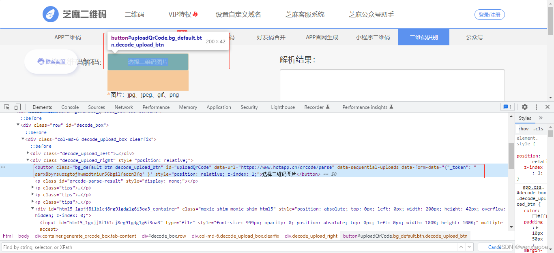Click the 登录/注册 button

coord(490,14)
